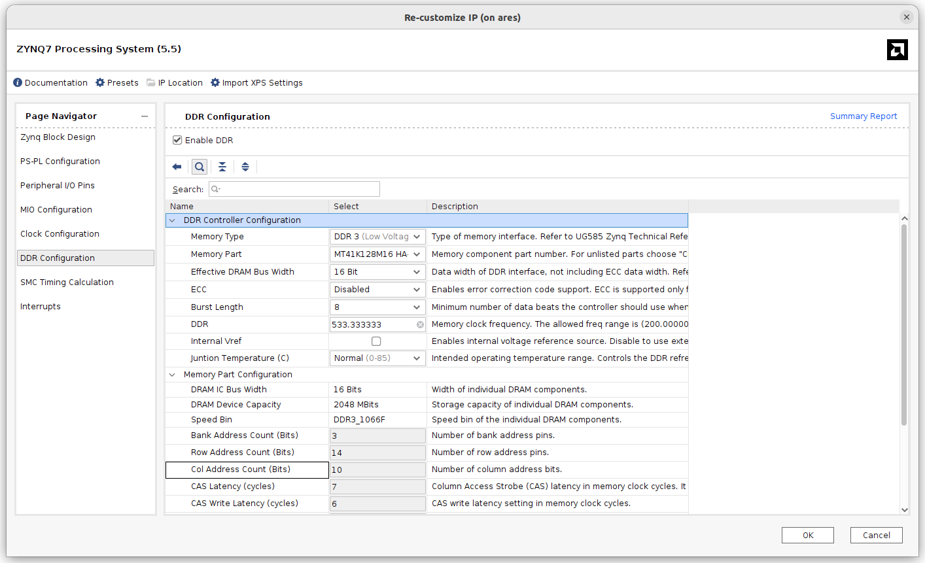This screenshot has width=925, height=563.
Task: Click the Col Address Count value field
Action: [x=377, y=469]
